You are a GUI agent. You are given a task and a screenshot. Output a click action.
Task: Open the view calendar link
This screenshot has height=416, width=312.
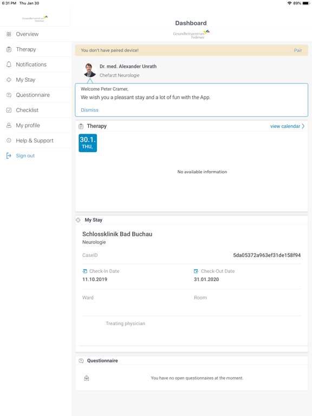click(285, 126)
